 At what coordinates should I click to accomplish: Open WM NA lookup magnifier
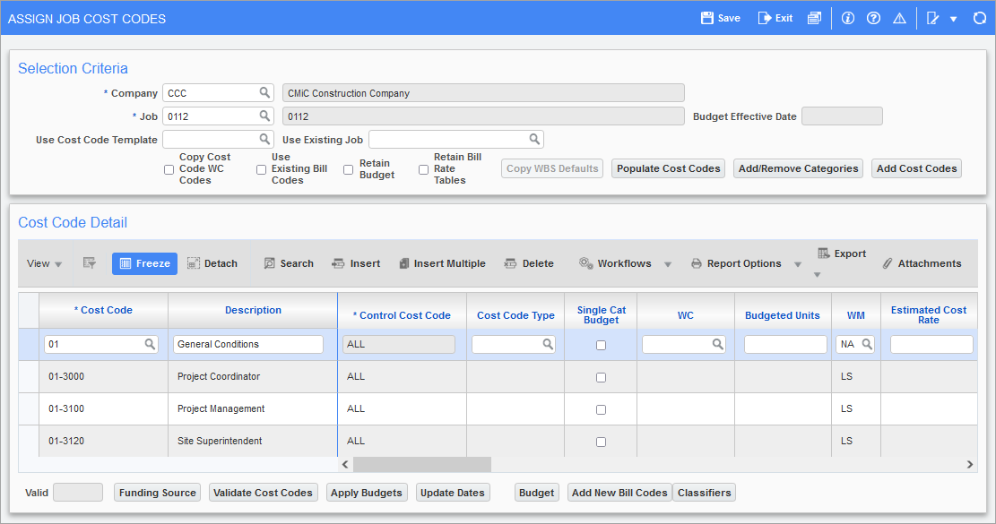point(866,344)
